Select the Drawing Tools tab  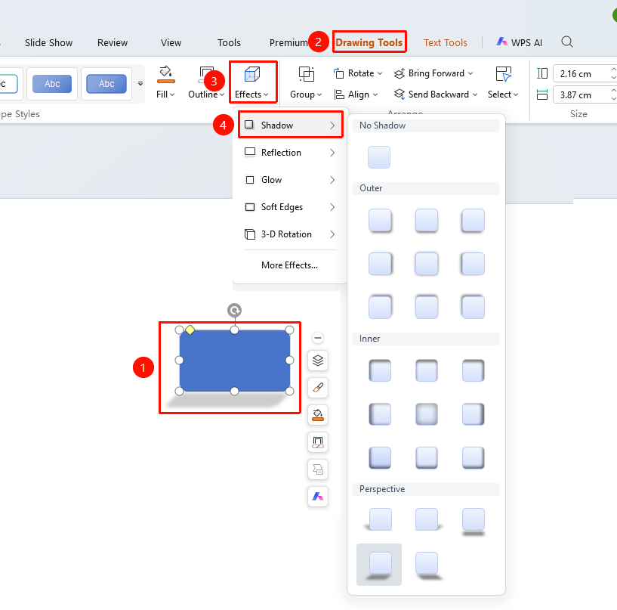[369, 42]
